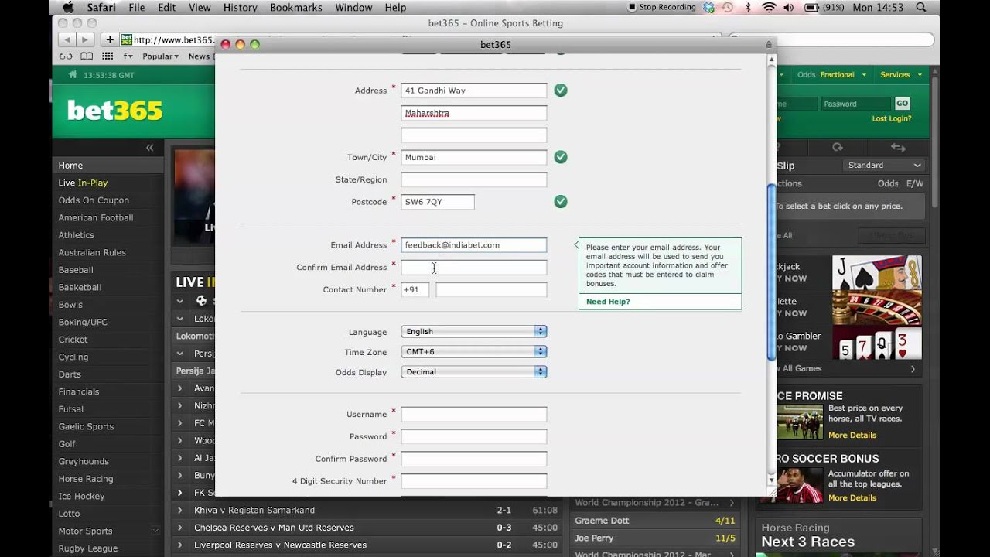Click the Time Machine menu bar icon
The image size is (990, 557).
[728, 8]
